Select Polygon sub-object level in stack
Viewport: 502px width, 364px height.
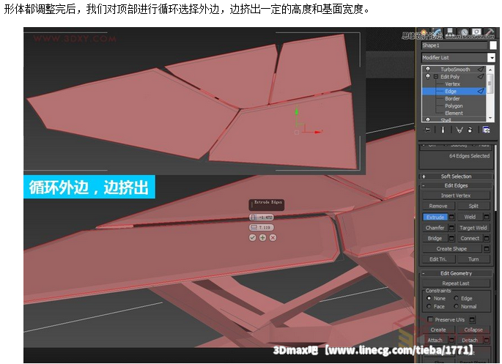(454, 106)
